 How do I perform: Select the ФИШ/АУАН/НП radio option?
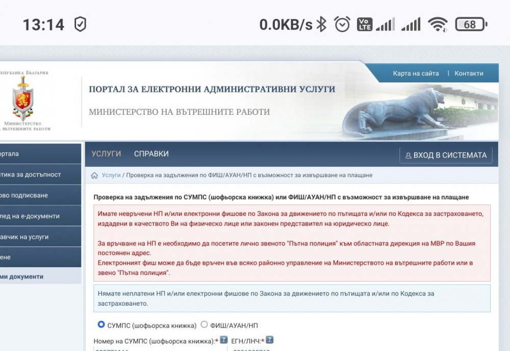(205, 324)
